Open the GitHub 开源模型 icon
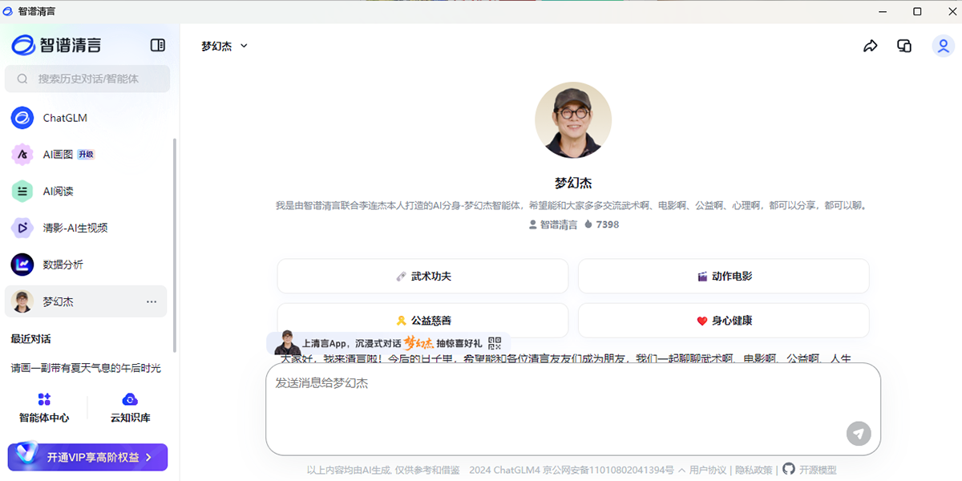Screen dimensions: 962x481 [789, 470]
